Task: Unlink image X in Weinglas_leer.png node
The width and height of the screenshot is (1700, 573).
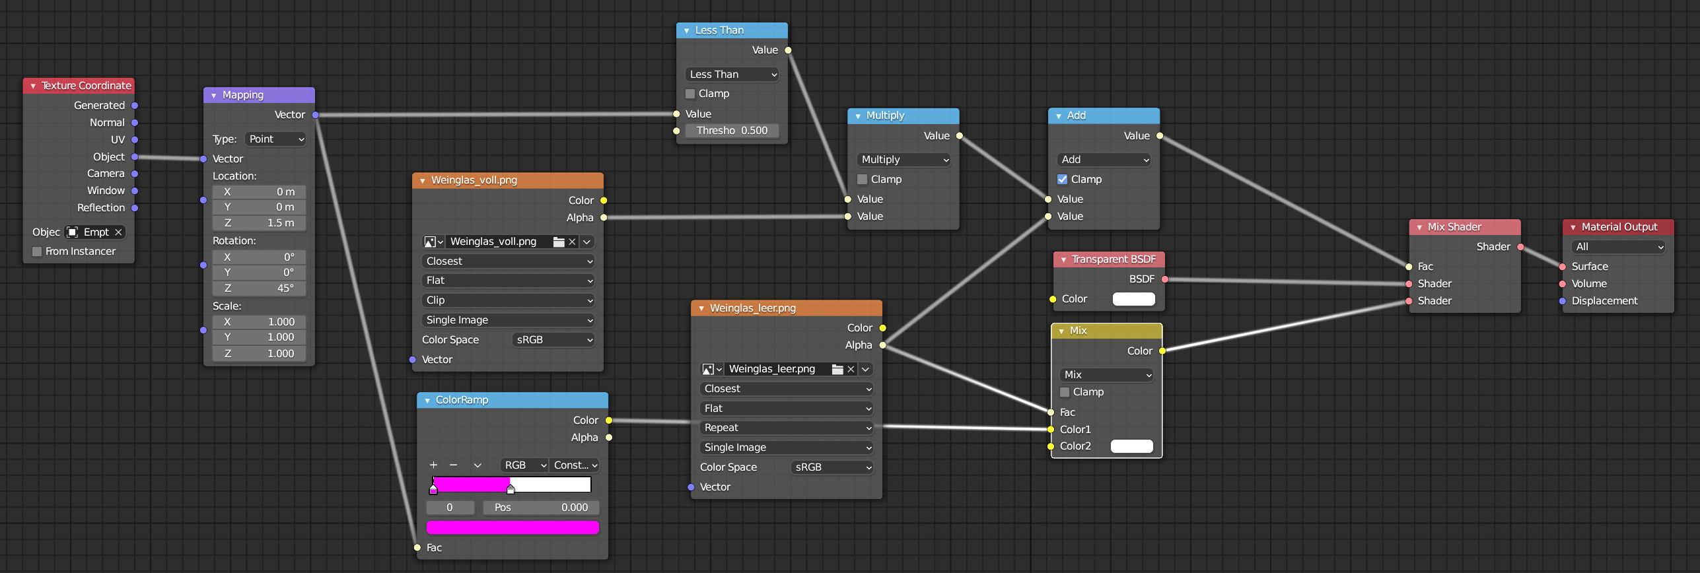Action: (x=851, y=369)
